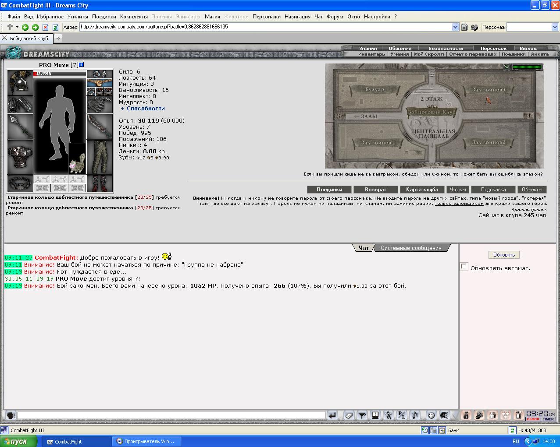Click the chat message input field
The height and width of the screenshot is (447, 560).
click(171, 415)
